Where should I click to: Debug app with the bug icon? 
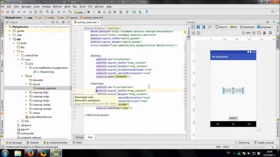pos(99,12)
